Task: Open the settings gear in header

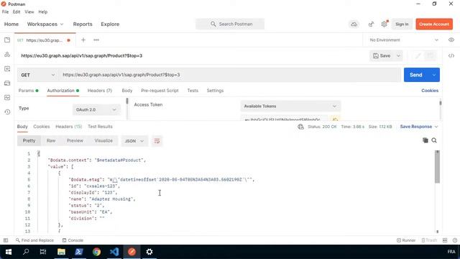Action: tap(384, 24)
